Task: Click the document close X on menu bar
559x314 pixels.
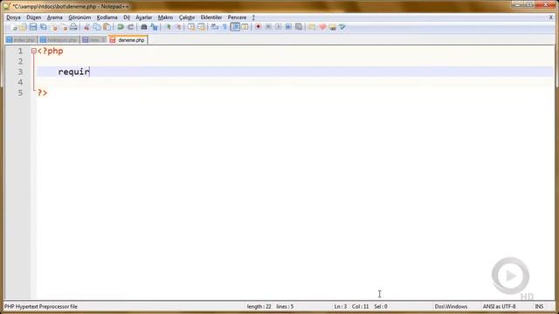Action: tap(551, 17)
